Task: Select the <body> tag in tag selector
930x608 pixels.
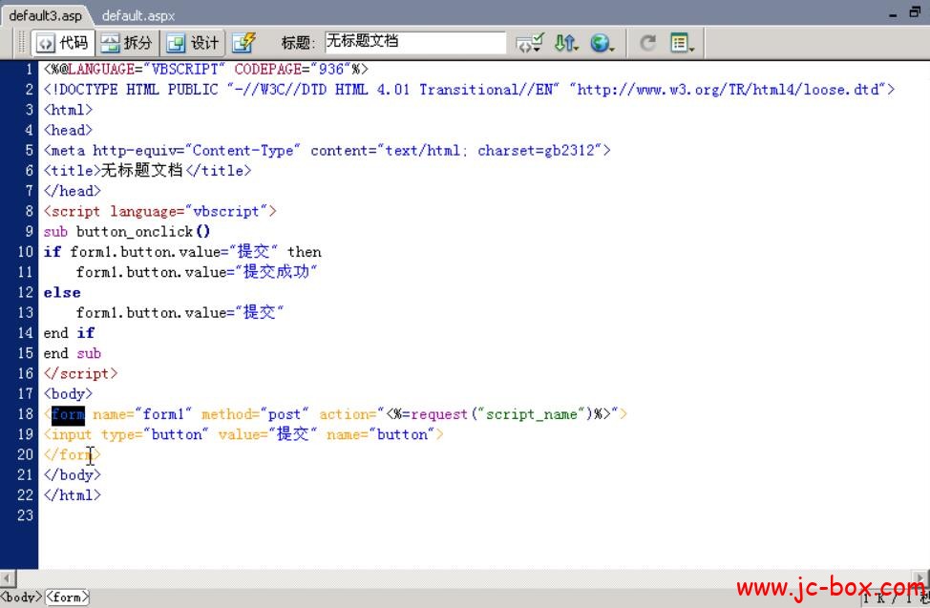Action: tap(21, 598)
